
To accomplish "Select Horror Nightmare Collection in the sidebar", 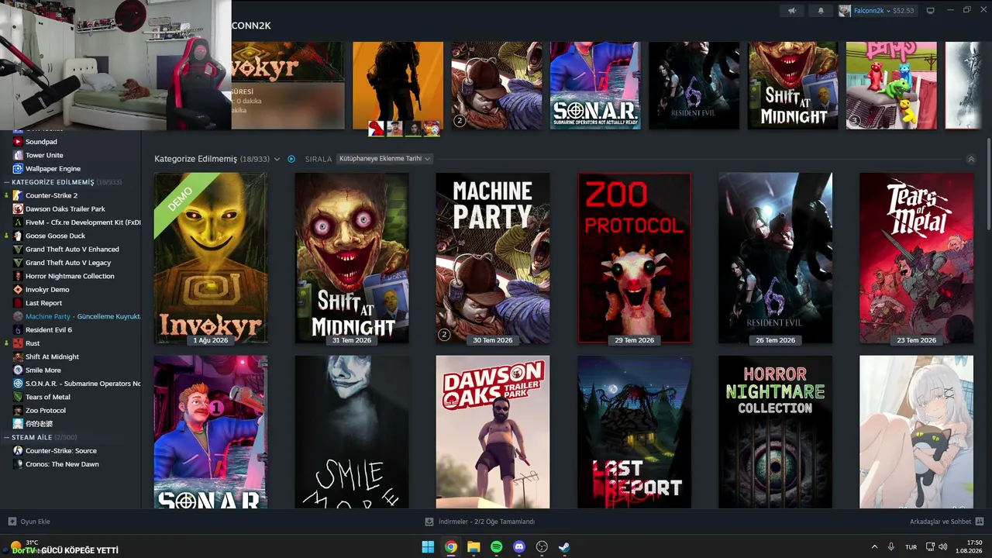I will [x=70, y=276].
